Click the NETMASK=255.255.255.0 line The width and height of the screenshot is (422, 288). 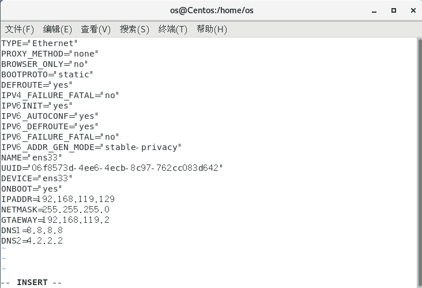click(x=55, y=210)
